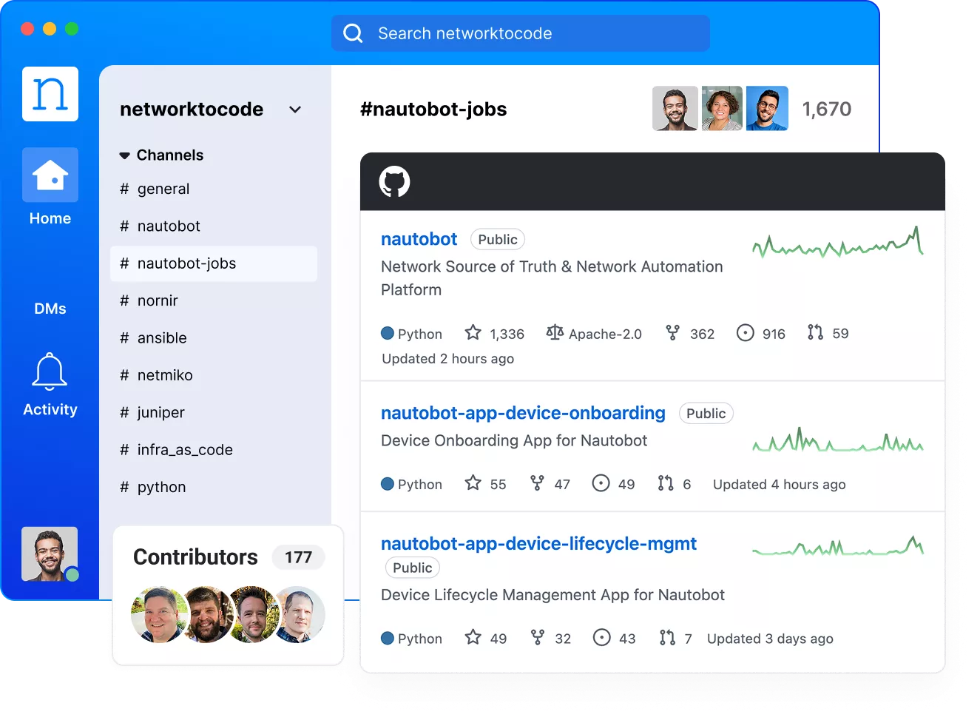This screenshot has width=980, height=723.
Task: Open the networktocode workspace dropdown chevron
Action: point(295,110)
